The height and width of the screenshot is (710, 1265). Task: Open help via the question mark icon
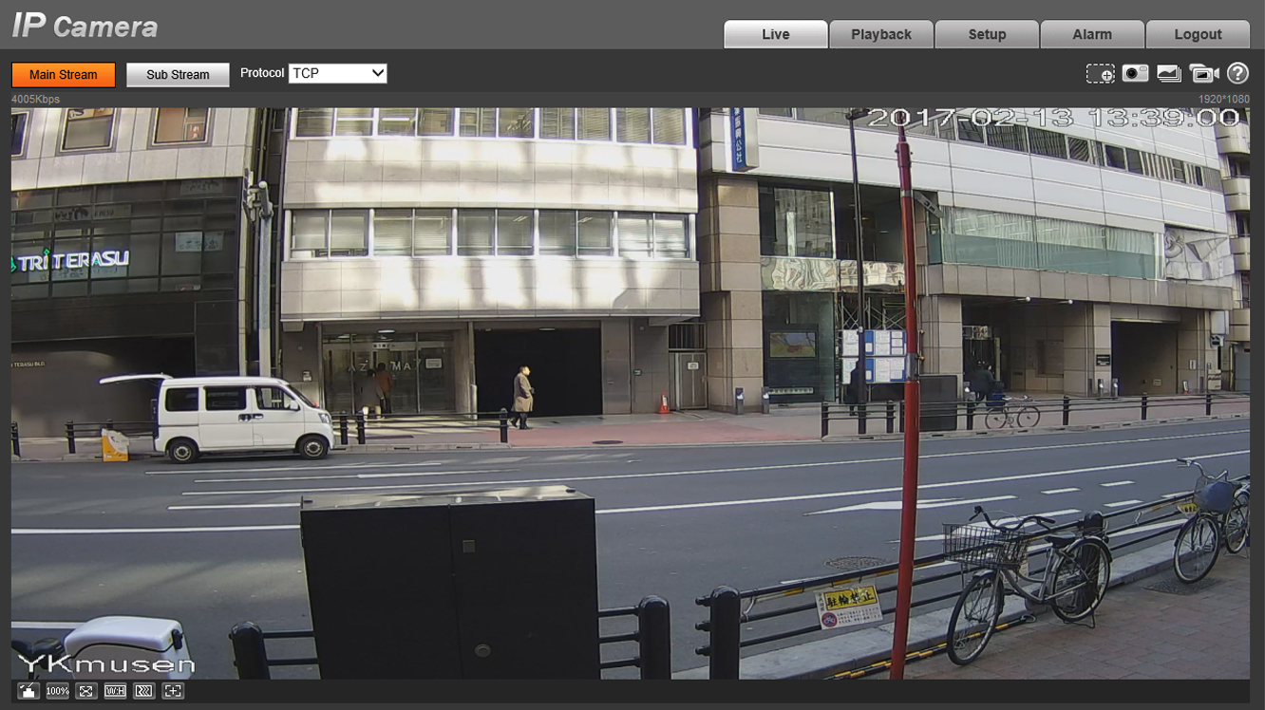(1237, 74)
